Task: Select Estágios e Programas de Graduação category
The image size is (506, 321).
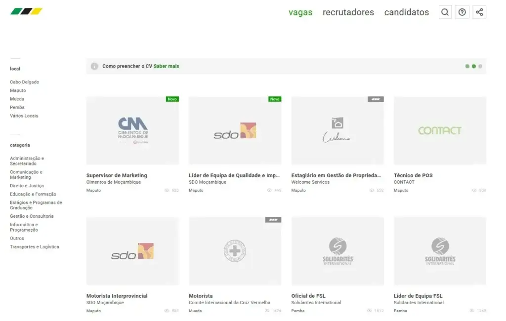Action: 36,205
